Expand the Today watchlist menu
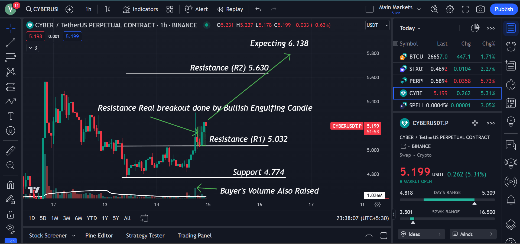This screenshot has height=244, width=520. (410, 28)
